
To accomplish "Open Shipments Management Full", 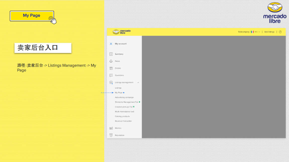I will click(127, 102).
